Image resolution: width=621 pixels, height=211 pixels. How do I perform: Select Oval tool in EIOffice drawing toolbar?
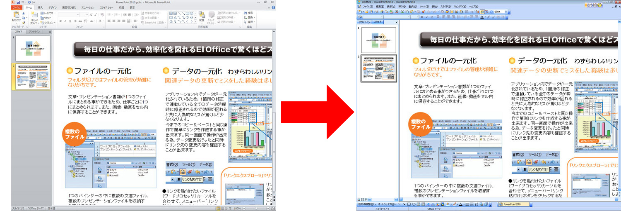[x=414, y=204]
